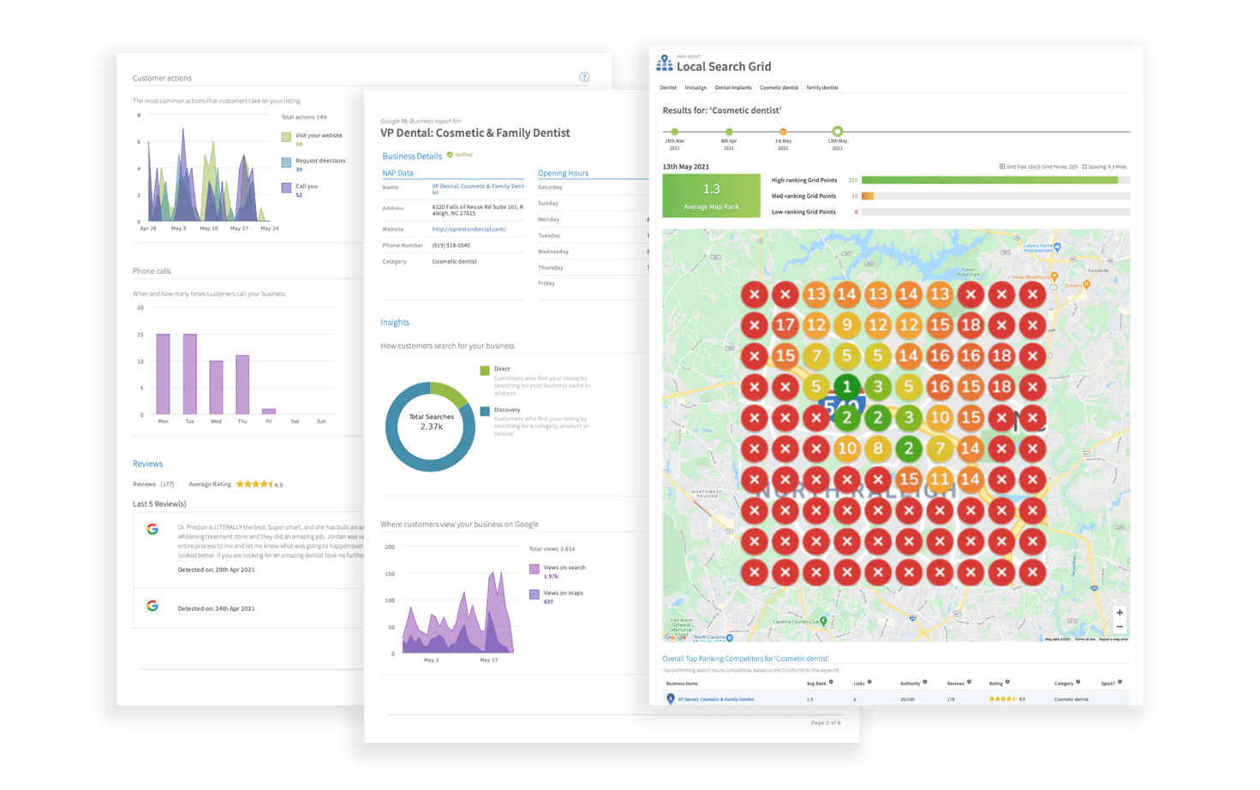Select the 18th Mar 2021 timeline point

[x=674, y=132]
